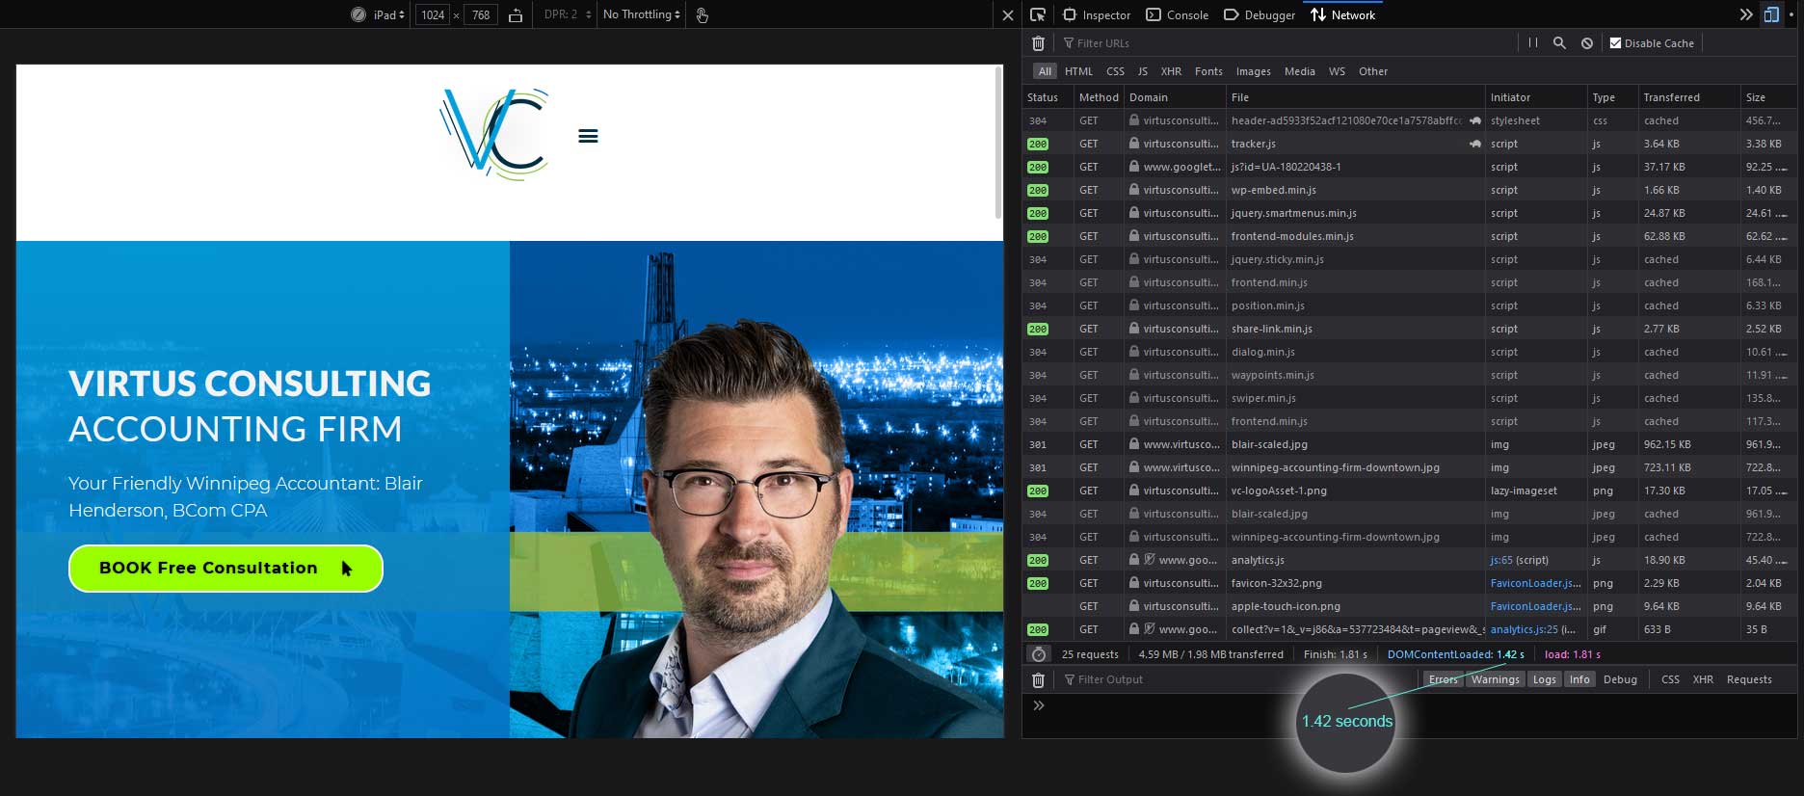The width and height of the screenshot is (1804, 796).
Task: Open analytics.js:25 initiator link
Action: pos(1525,629)
